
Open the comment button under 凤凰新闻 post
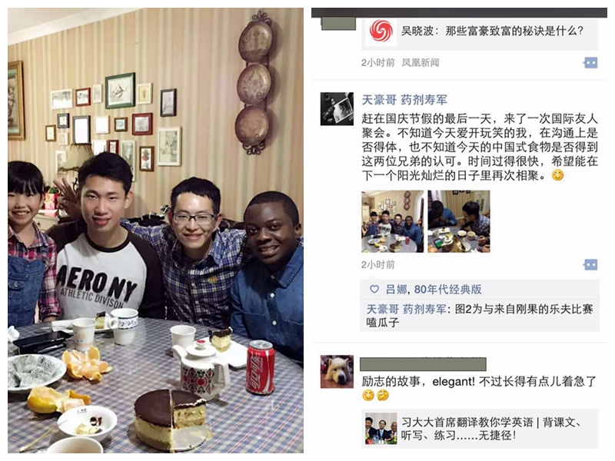coord(590,63)
